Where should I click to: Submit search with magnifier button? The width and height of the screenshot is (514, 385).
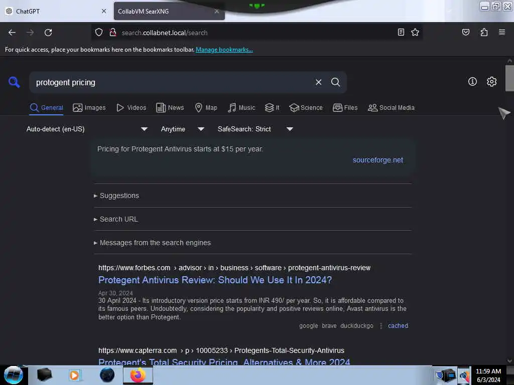pos(335,82)
